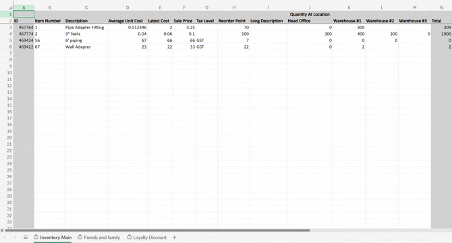Viewport: 452px width, 243px height.
Task: Click the Tax Level header cell
Action: (206, 21)
